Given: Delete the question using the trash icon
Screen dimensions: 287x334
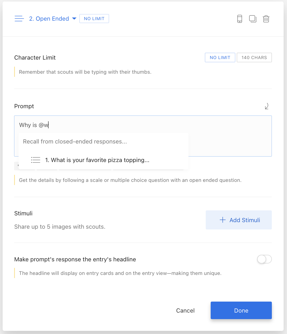Looking at the screenshot, I should tap(266, 19).
